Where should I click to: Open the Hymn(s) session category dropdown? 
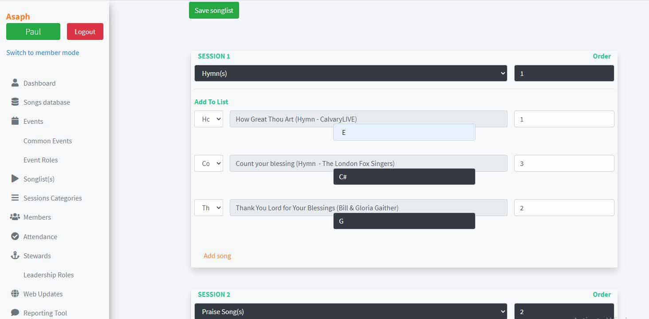click(x=350, y=74)
